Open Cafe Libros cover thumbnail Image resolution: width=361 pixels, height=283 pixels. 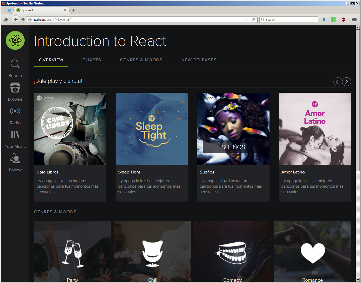(70, 129)
